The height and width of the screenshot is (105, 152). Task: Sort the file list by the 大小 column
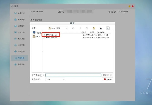tap(86, 32)
